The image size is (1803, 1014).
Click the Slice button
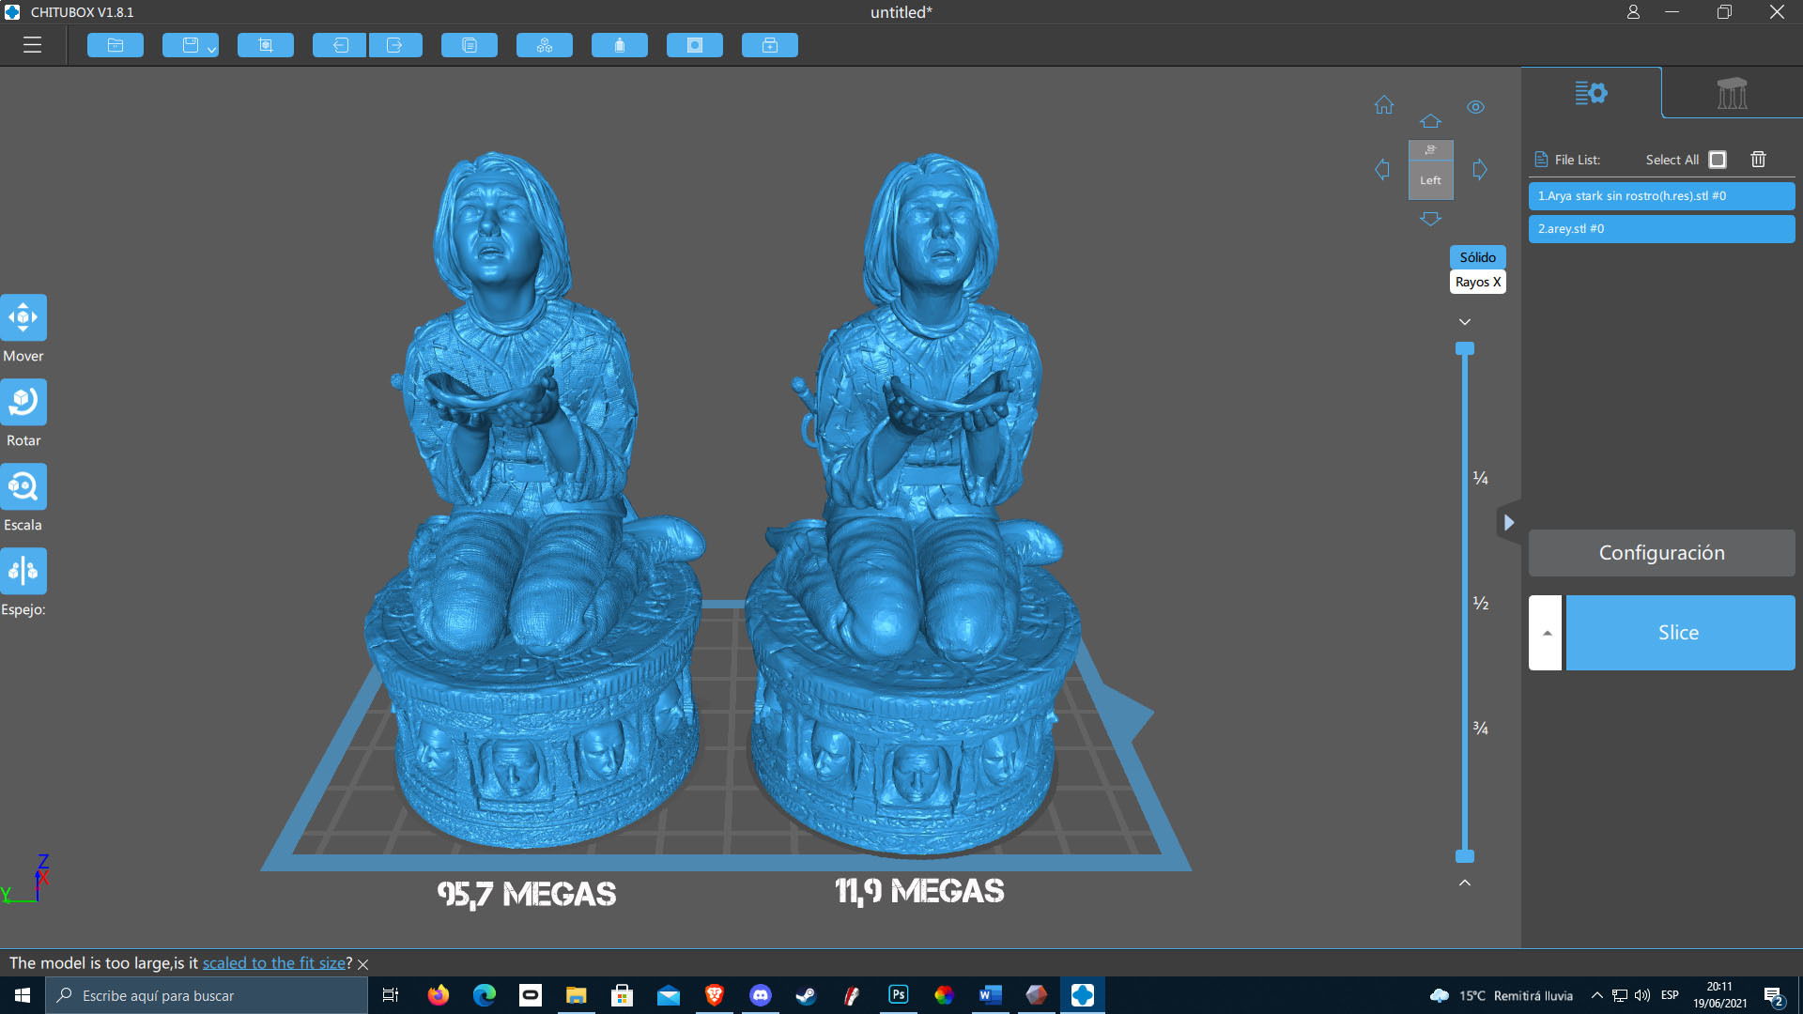[x=1680, y=633]
